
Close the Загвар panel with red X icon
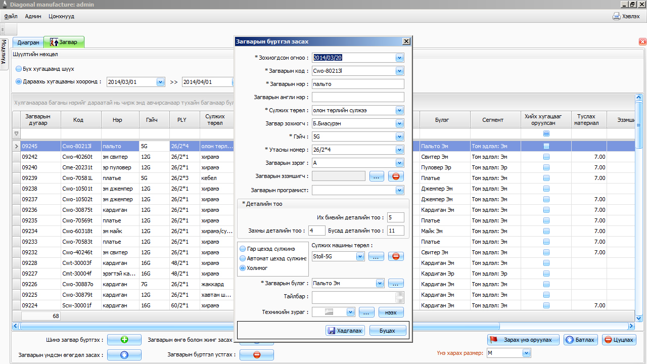click(643, 41)
